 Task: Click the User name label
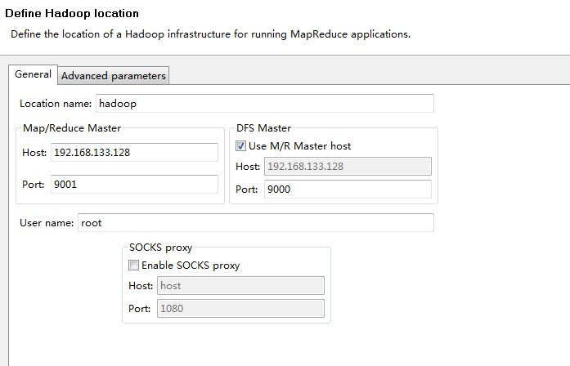point(47,222)
